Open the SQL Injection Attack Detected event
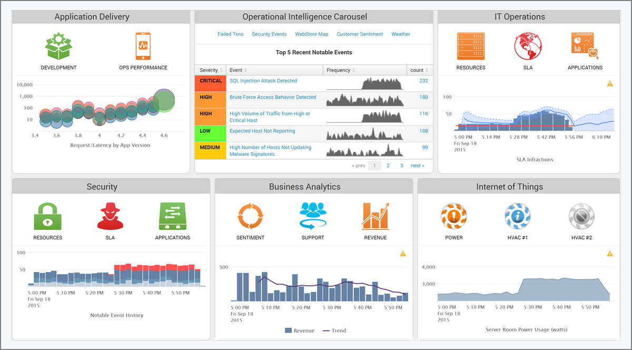Screen dimensions: 632x350 click(x=262, y=81)
